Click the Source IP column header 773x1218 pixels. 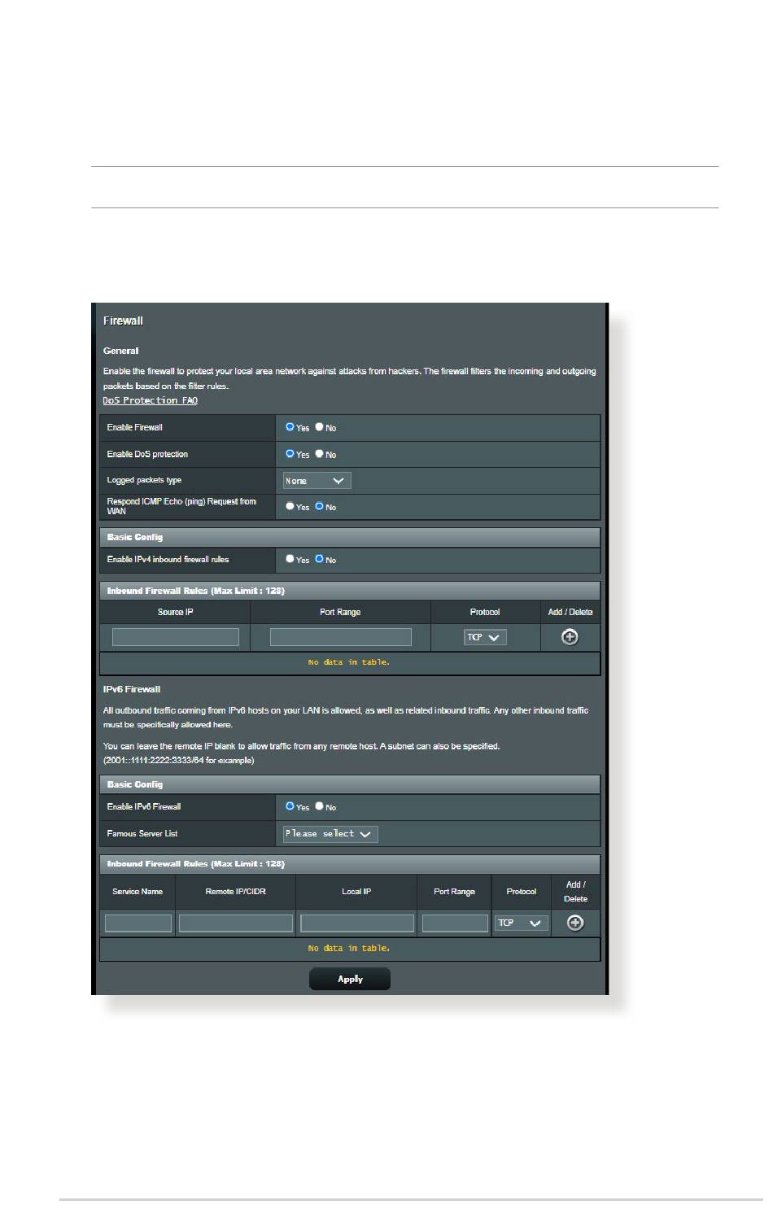(x=176, y=612)
